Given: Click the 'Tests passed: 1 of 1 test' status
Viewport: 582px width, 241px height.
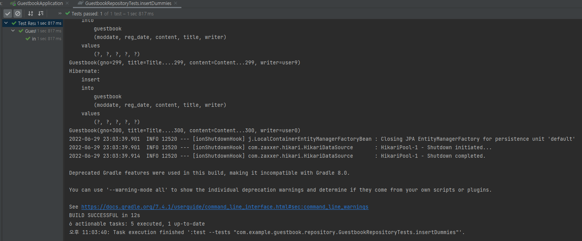Looking at the screenshot, I should point(109,13).
